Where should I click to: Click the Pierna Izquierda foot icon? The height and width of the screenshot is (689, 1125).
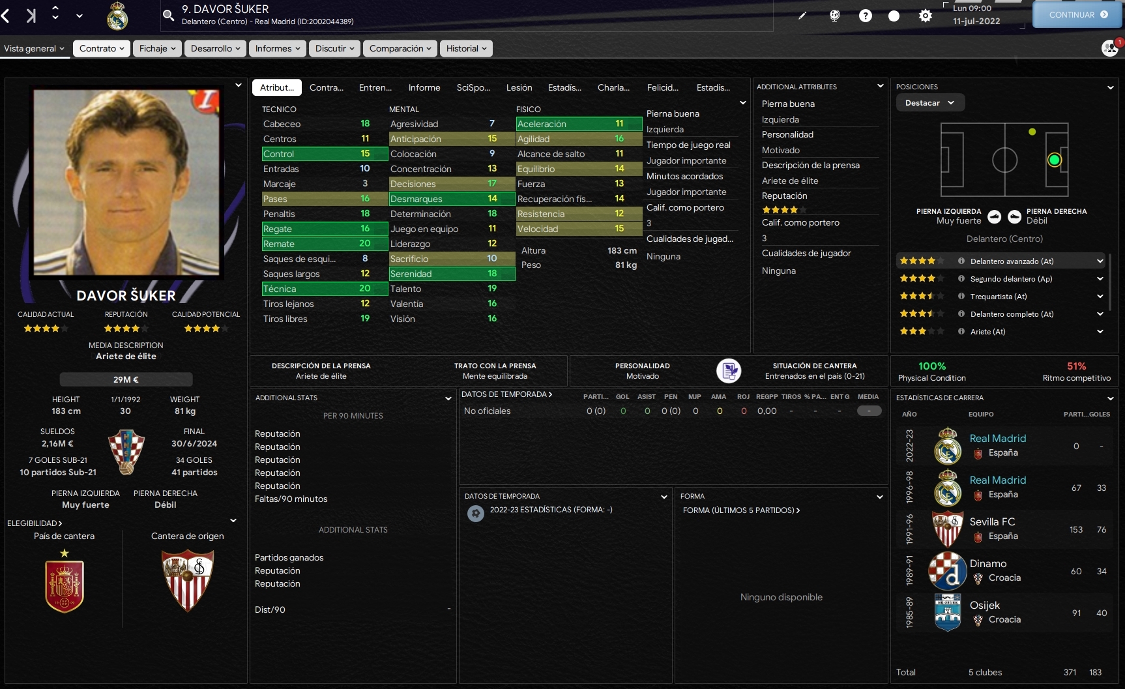pos(994,216)
